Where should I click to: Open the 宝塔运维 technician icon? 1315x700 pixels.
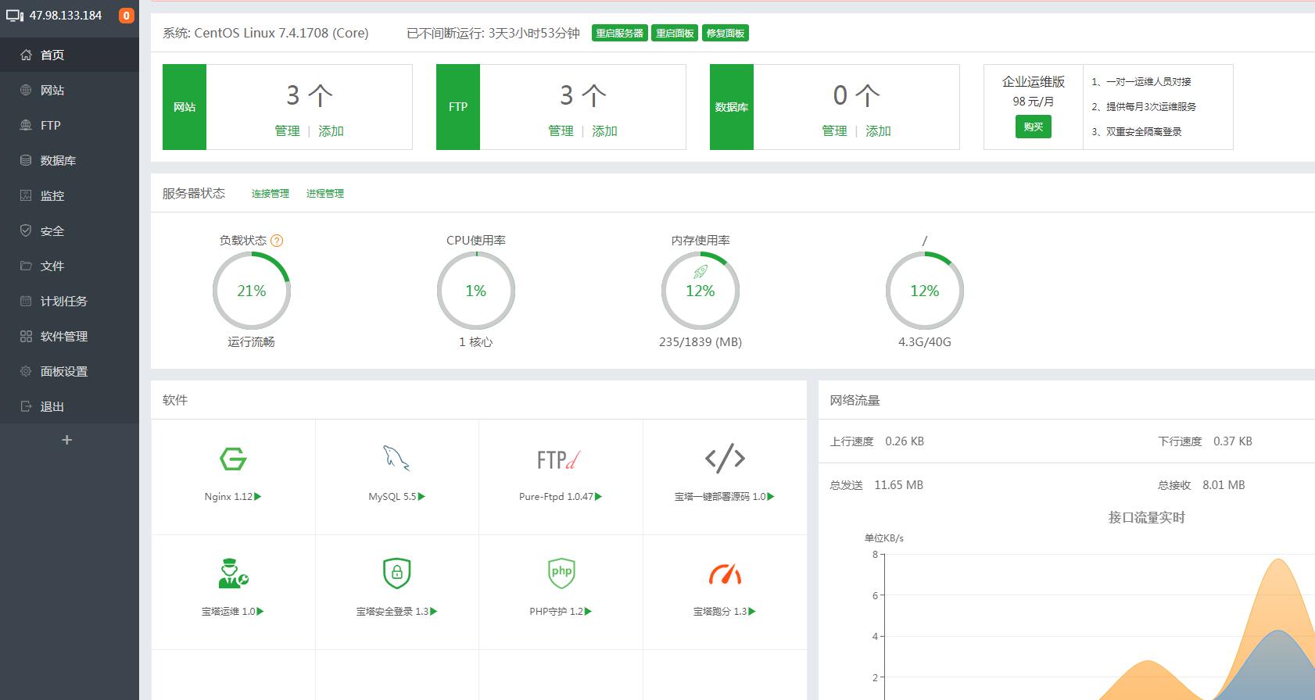233,573
